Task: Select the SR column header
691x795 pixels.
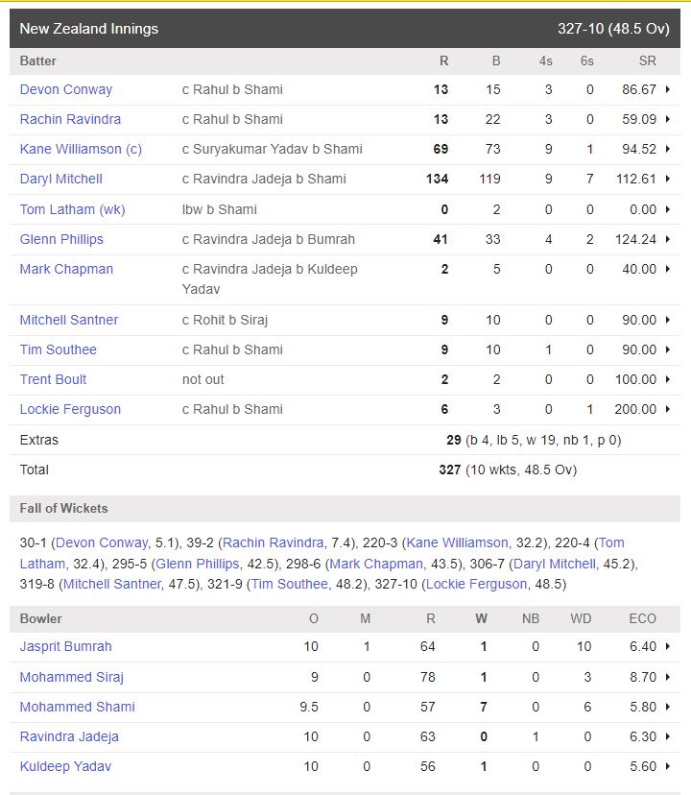Action: pyautogui.click(x=647, y=60)
